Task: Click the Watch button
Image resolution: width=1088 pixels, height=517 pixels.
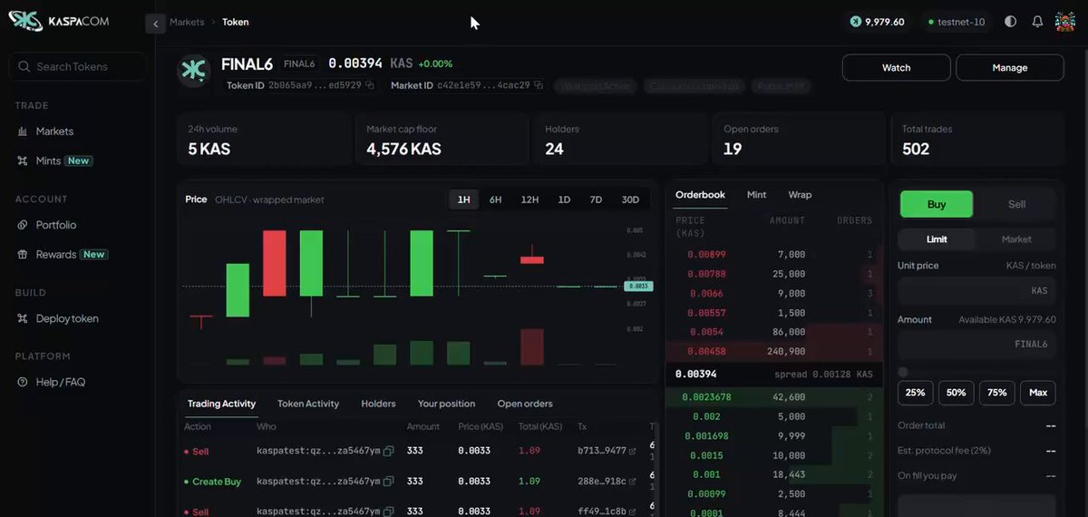Action: (x=896, y=68)
